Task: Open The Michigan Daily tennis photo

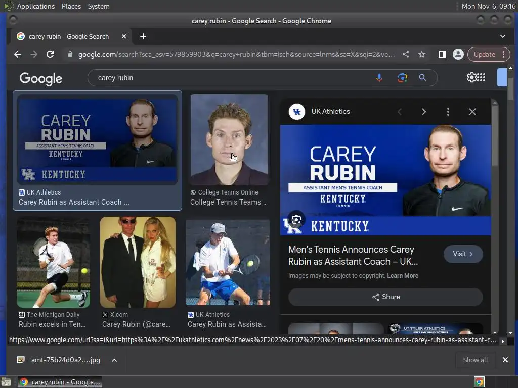Action: [x=53, y=262]
